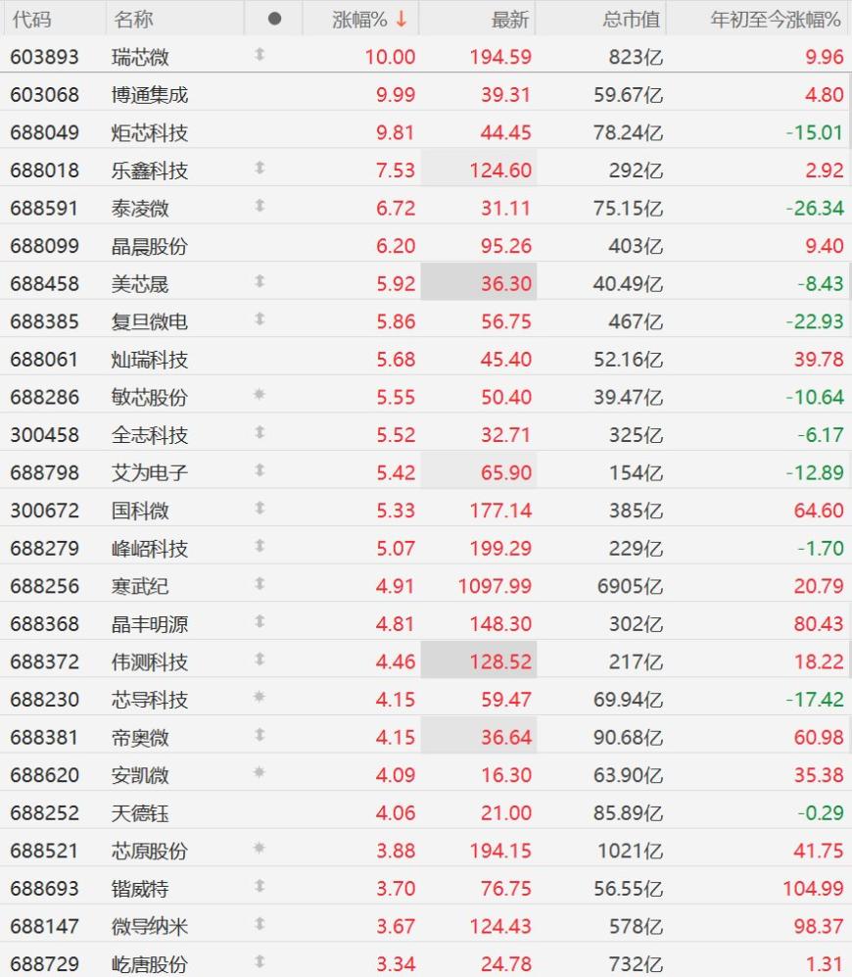Click stock code 688286
Image resolution: width=852 pixels, height=977 pixels.
coord(44,397)
